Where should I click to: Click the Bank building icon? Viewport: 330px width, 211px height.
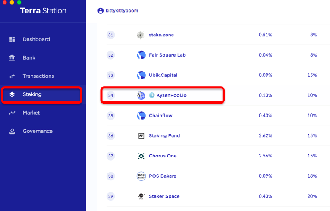[12, 58]
